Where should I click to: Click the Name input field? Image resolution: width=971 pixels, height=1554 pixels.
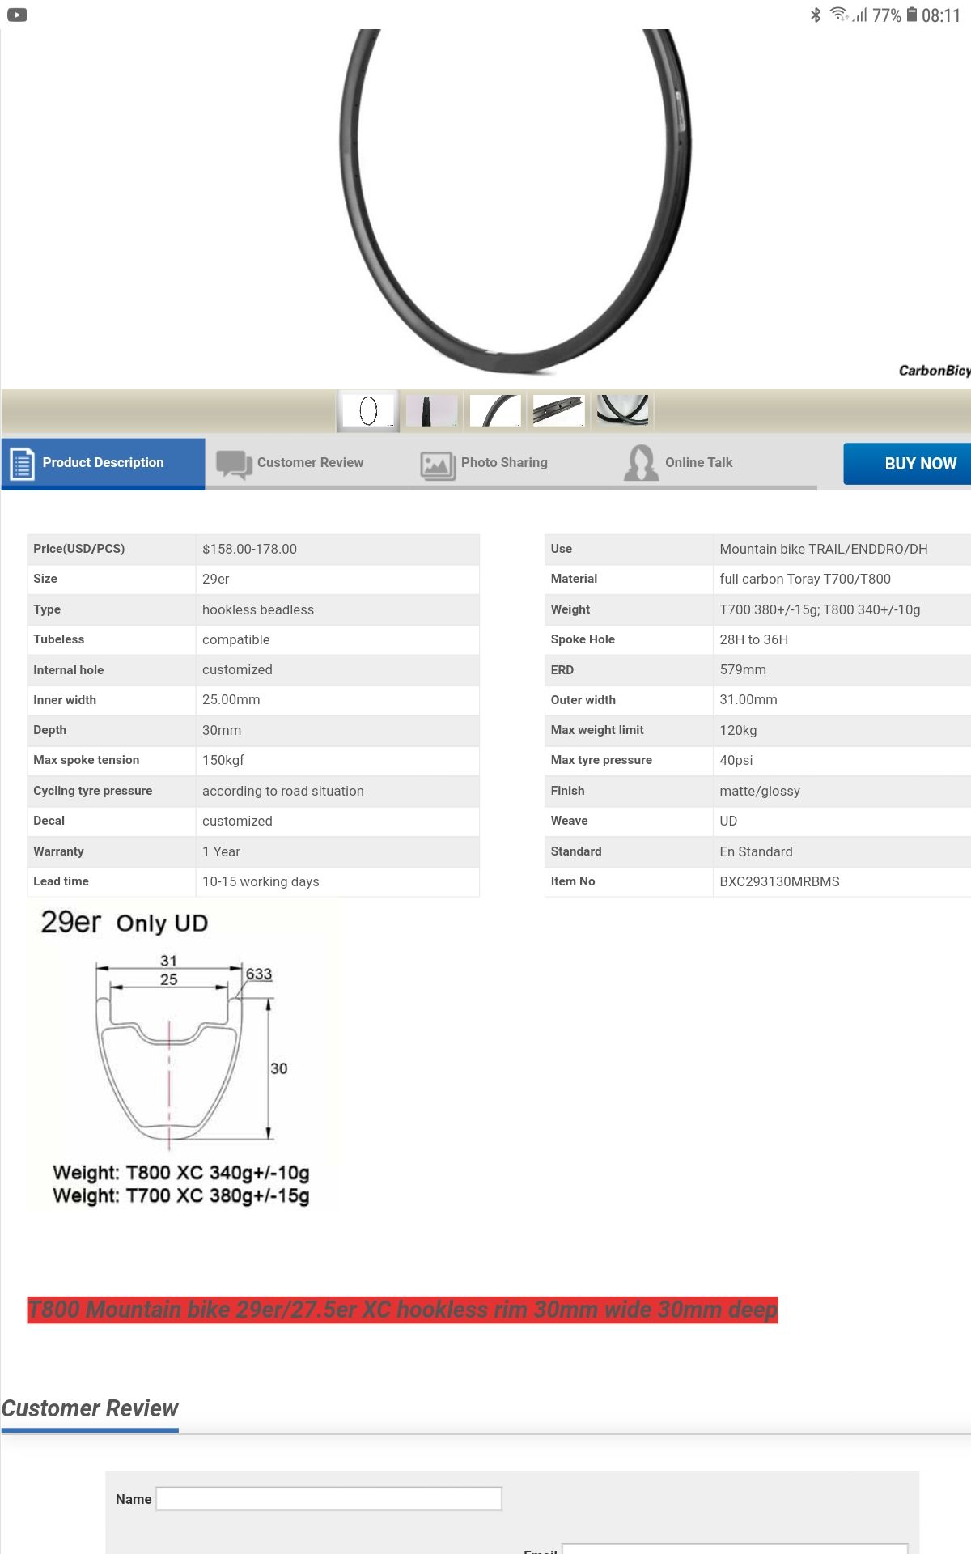(329, 1499)
